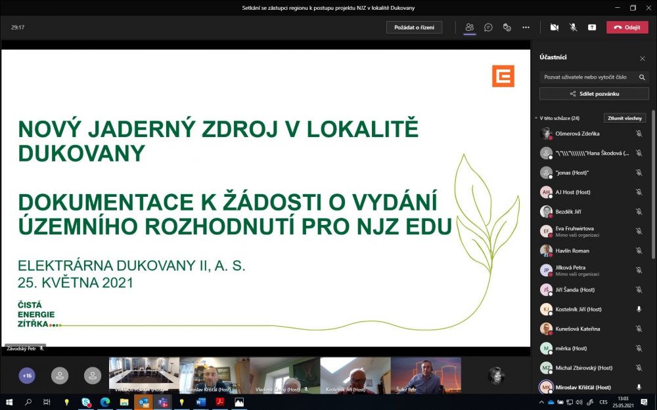Open Microsoft Edge from taskbar
657x410 pixels.
(104, 402)
